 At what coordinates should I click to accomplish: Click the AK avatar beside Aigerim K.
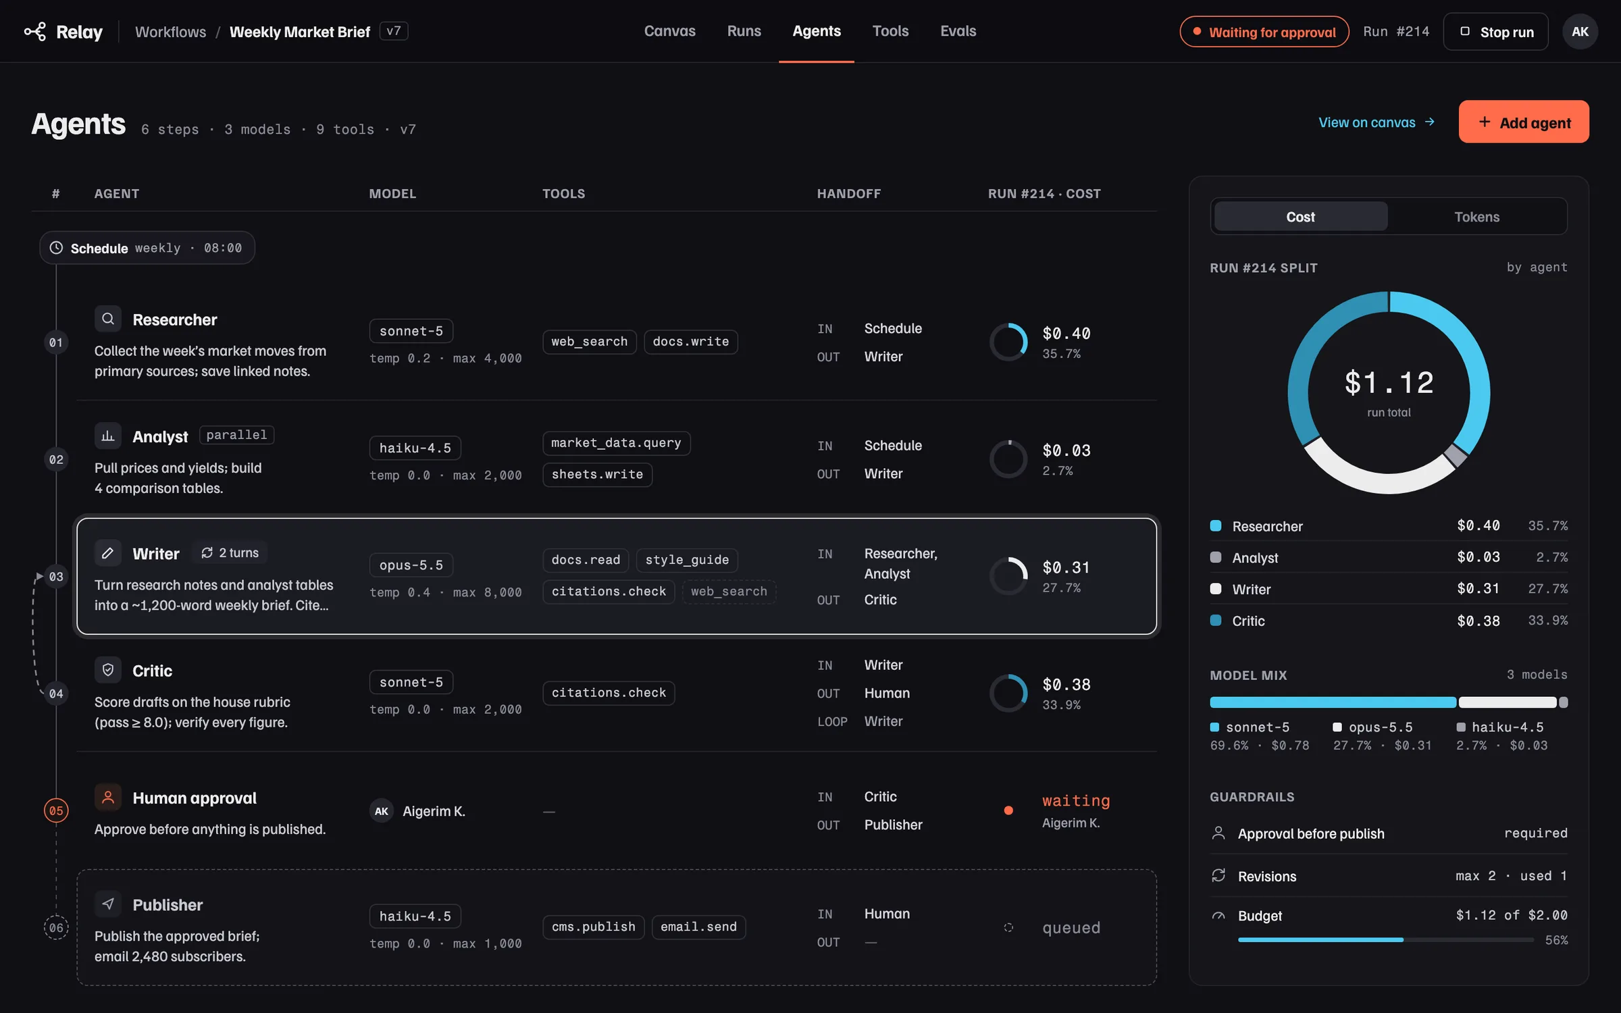[382, 811]
